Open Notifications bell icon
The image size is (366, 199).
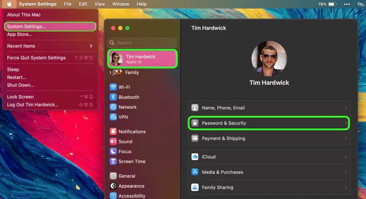coord(113,132)
